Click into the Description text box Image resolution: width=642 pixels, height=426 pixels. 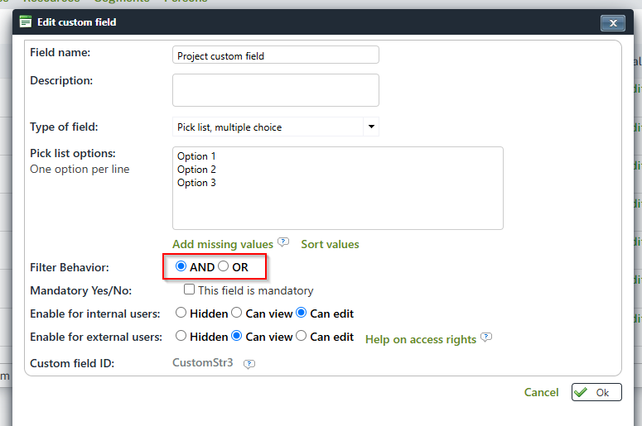click(275, 90)
